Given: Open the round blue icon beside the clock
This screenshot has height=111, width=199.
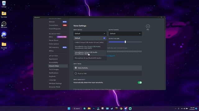Looking at the screenshot, I should point(196,109).
